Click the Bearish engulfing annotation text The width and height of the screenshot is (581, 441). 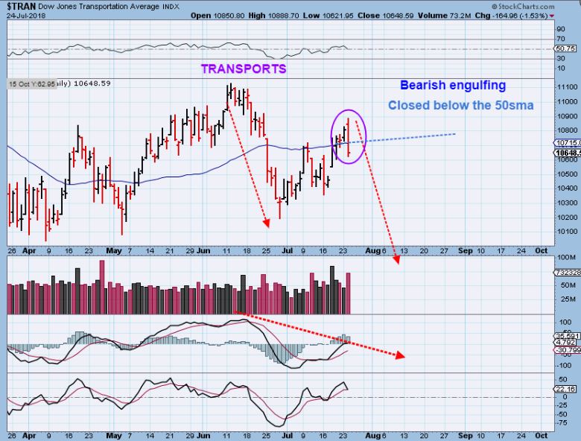point(453,85)
